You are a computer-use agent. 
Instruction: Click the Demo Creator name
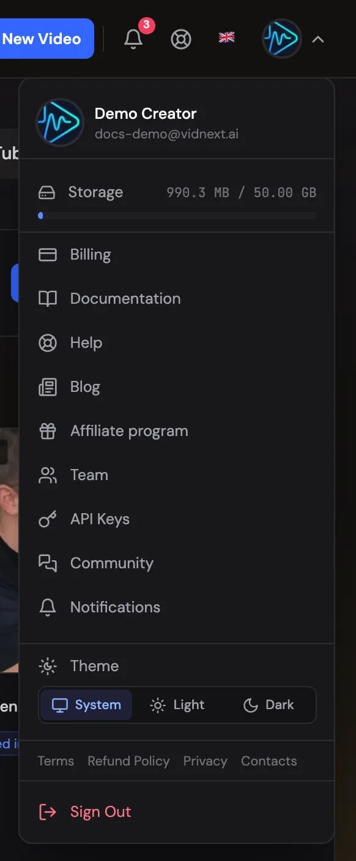point(146,113)
